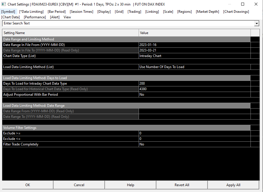Open Help for chart settings
Screen dimensions: 263x192
point(130,185)
